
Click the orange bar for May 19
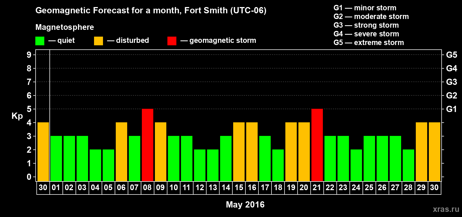point(291,152)
